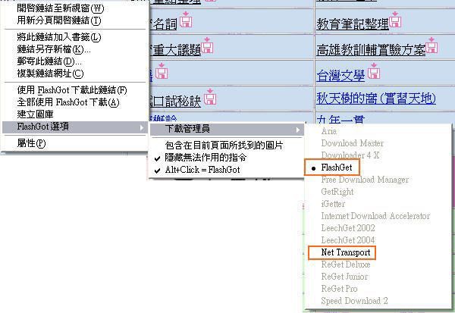Click ReGet Pro entry

[x=340, y=289]
